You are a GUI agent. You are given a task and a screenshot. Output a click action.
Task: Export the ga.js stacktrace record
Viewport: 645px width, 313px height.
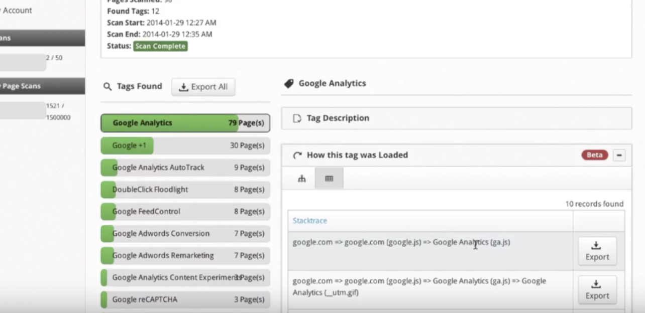(x=597, y=251)
